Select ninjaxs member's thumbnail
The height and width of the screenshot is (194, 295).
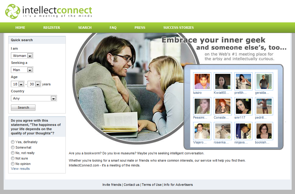click(243, 131)
